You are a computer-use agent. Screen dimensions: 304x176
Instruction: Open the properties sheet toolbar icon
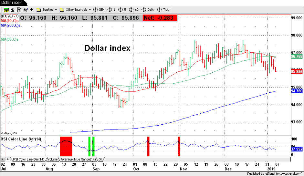[25, 10]
